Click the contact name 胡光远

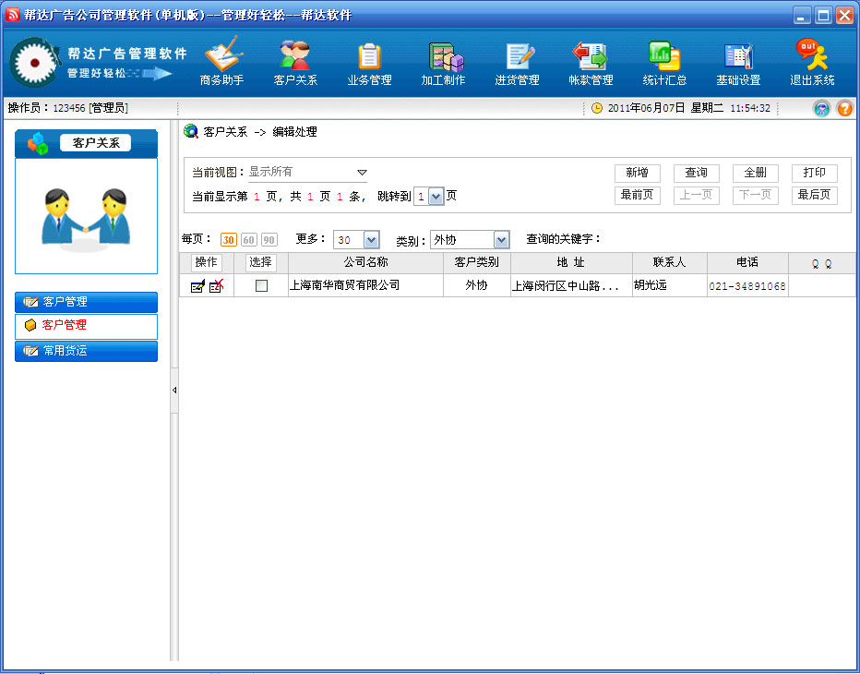point(651,285)
